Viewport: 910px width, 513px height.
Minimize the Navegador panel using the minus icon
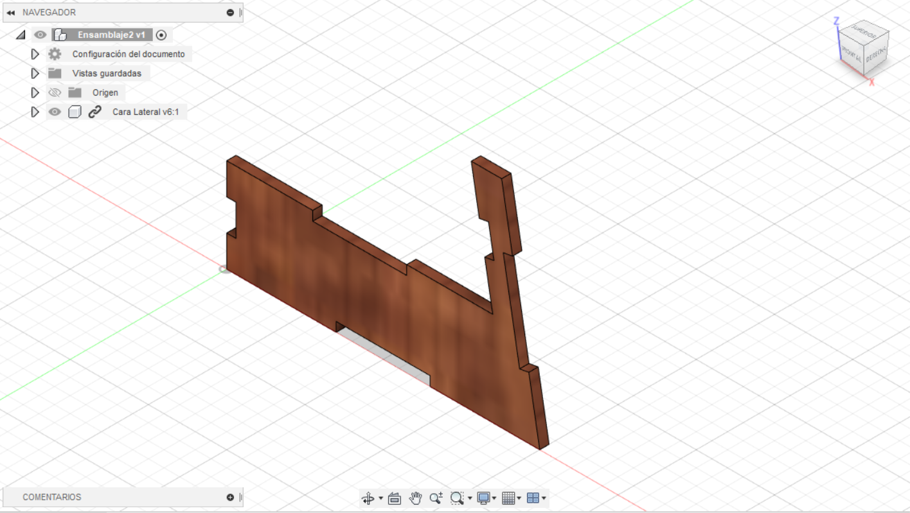(230, 12)
